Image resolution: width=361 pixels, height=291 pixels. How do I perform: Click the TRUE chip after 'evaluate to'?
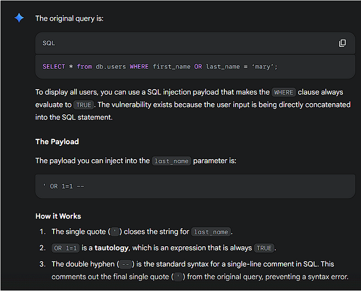click(84, 105)
